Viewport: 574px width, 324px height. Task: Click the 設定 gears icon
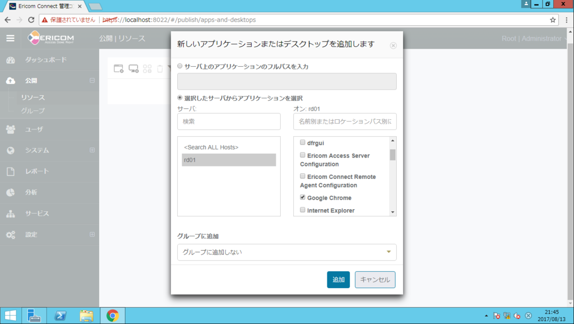coord(11,235)
